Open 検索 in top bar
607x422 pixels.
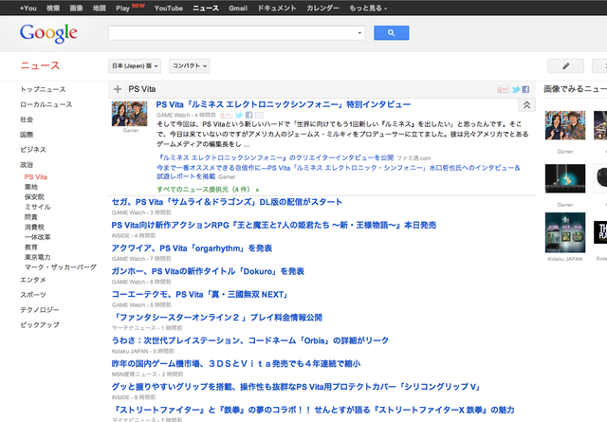pyautogui.click(x=53, y=8)
